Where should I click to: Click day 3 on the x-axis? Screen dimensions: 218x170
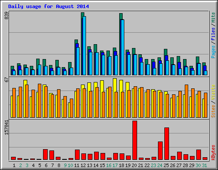27,165
